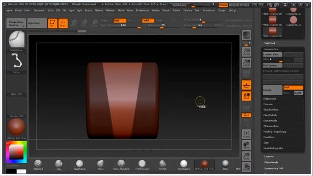This screenshot has height=176, width=313.
Task: Toggle the Smt smoothing option
Action: coord(293,88)
